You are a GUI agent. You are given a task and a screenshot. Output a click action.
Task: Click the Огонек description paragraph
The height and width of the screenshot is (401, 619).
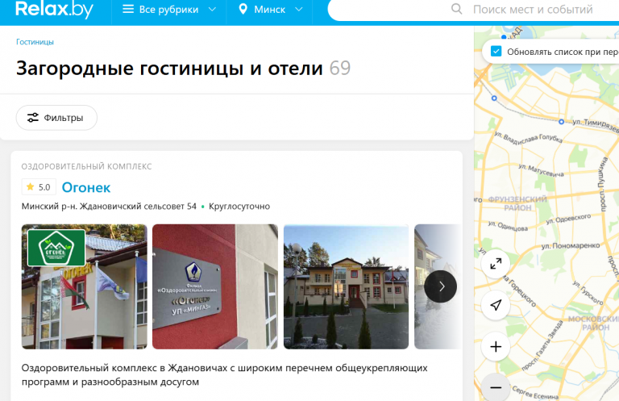[224, 375]
